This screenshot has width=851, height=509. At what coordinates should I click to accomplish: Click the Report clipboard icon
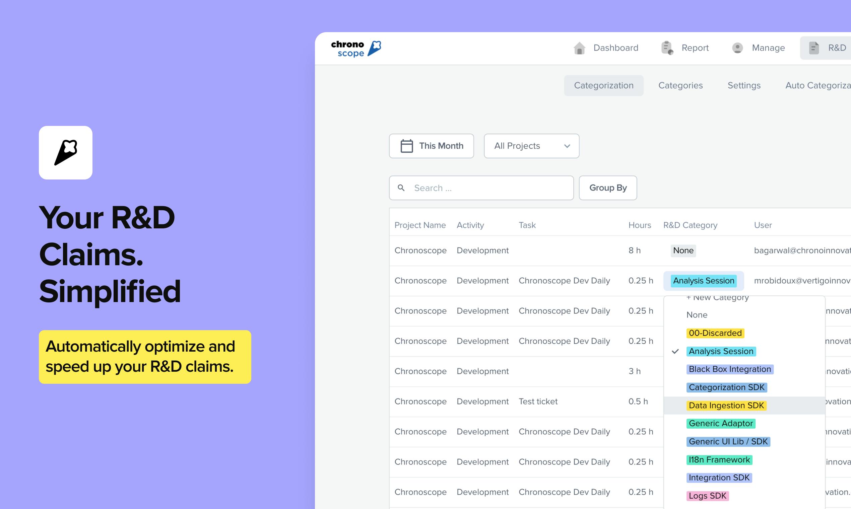coord(667,48)
